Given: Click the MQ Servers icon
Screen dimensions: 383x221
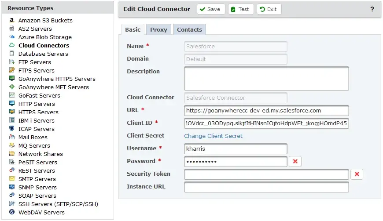Looking at the screenshot, I should 12,145.
